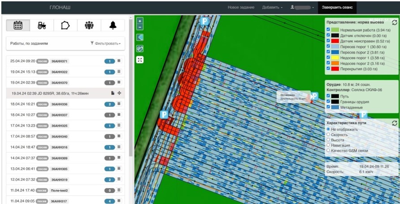
Task: Refresh the Представление legend panel
Action: pyautogui.click(x=394, y=22)
